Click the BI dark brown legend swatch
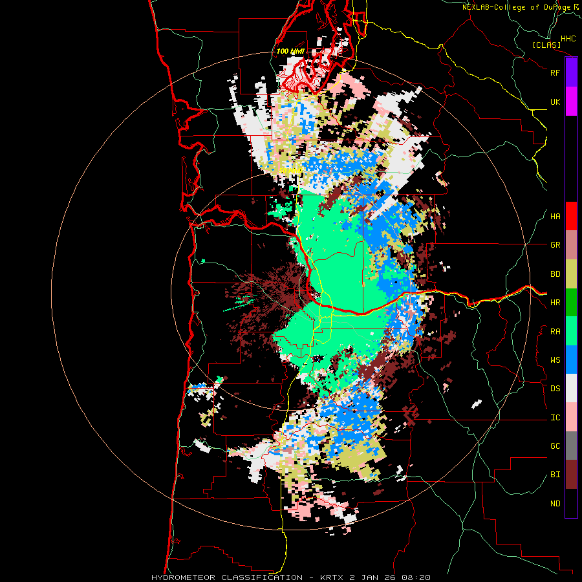 571,475
